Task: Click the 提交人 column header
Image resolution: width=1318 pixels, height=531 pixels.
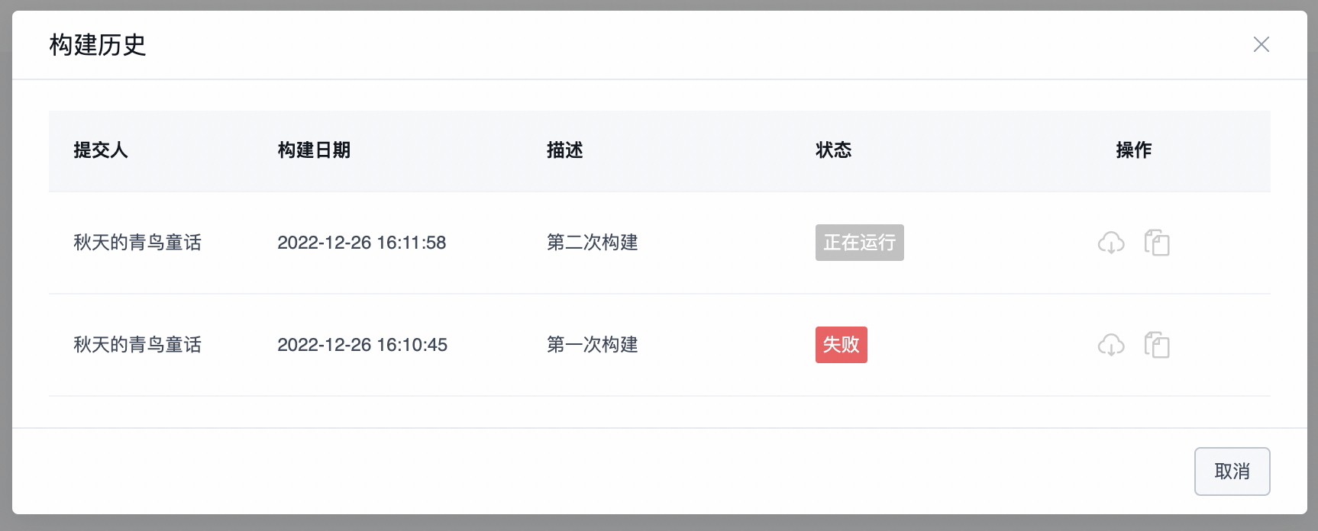Action: 100,150
